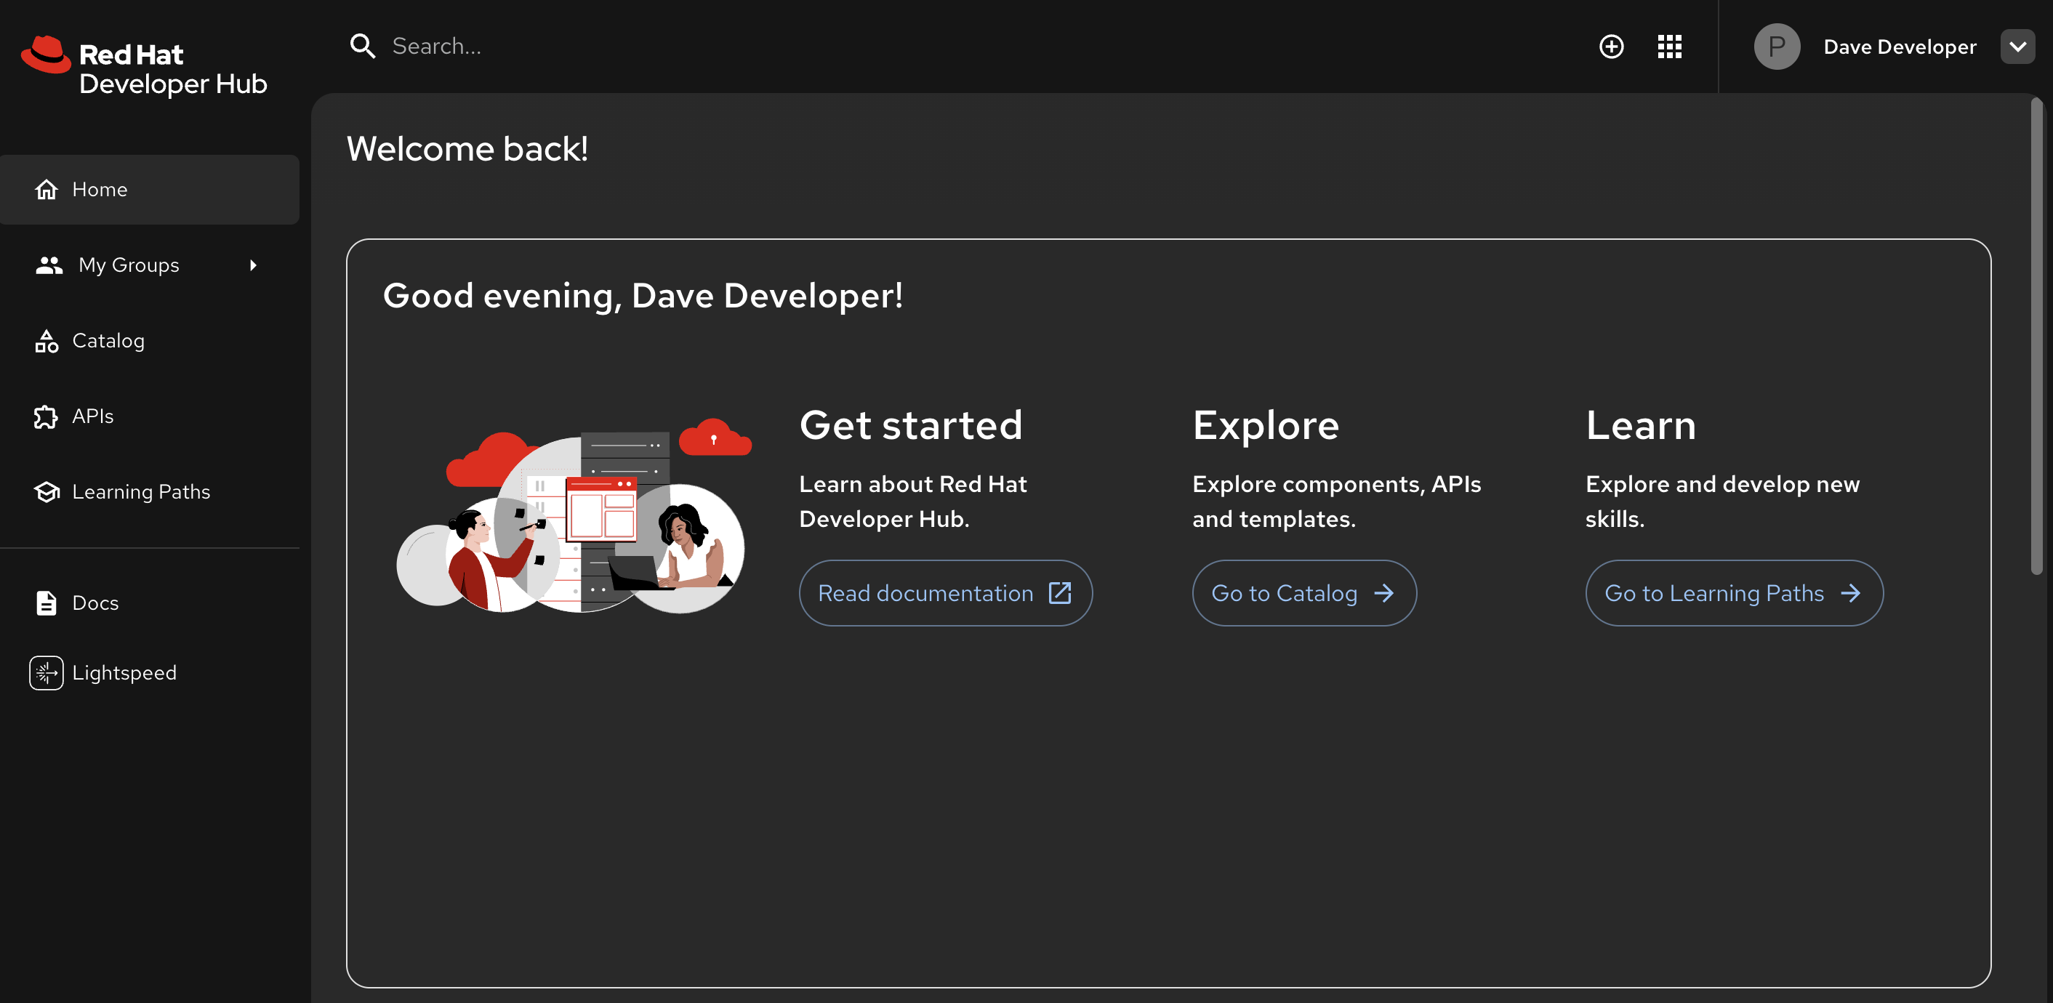Click the Home icon in sidebar
Image resolution: width=2053 pixels, height=1003 pixels.
[x=47, y=189]
